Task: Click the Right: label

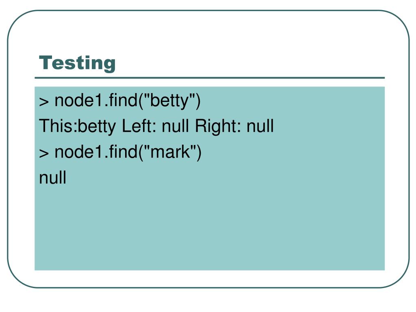Action: pos(218,126)
